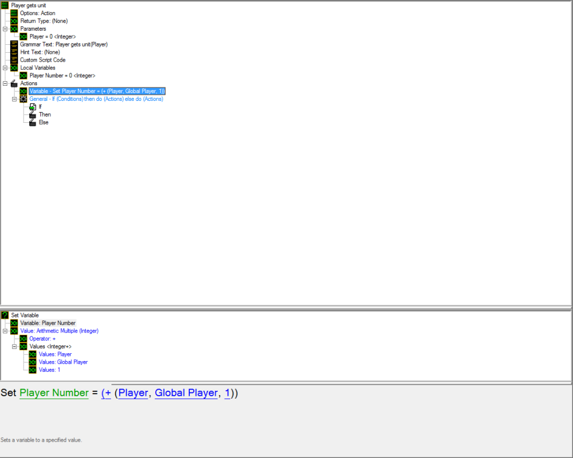Click the (+ operator link in expression
Viewport: 573px width, 458px height.
click(106, 393)
